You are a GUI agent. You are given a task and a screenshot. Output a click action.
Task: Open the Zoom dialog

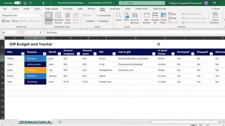coord(119,17)
